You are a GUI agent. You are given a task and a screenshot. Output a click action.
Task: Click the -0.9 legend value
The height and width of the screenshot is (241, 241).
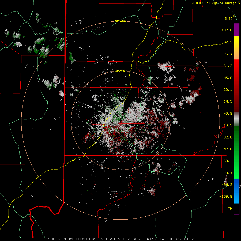coord(228,114)
